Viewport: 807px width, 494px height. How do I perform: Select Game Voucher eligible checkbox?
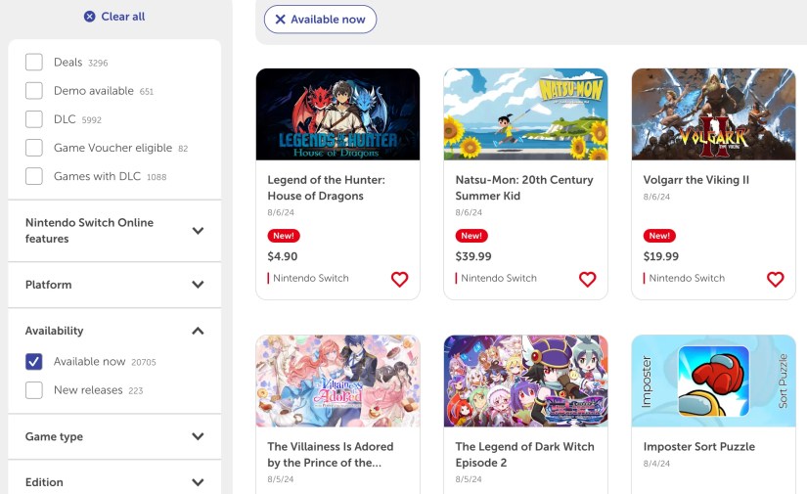click(x=34, y=148)
